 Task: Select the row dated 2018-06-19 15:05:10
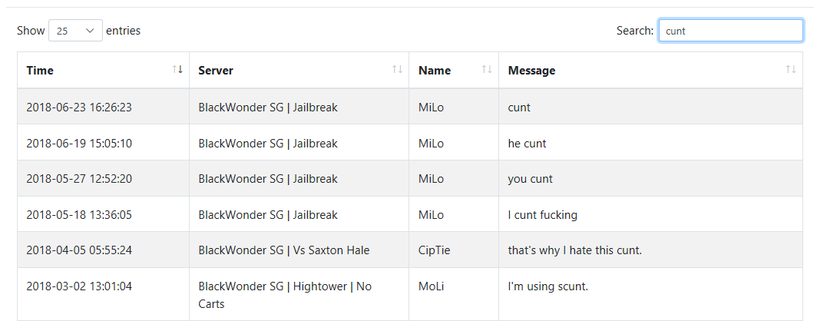(410, 142)
